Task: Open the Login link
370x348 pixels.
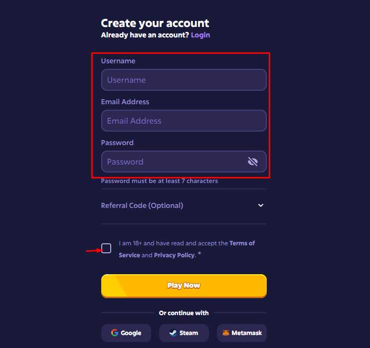Action: coord(200,35)
